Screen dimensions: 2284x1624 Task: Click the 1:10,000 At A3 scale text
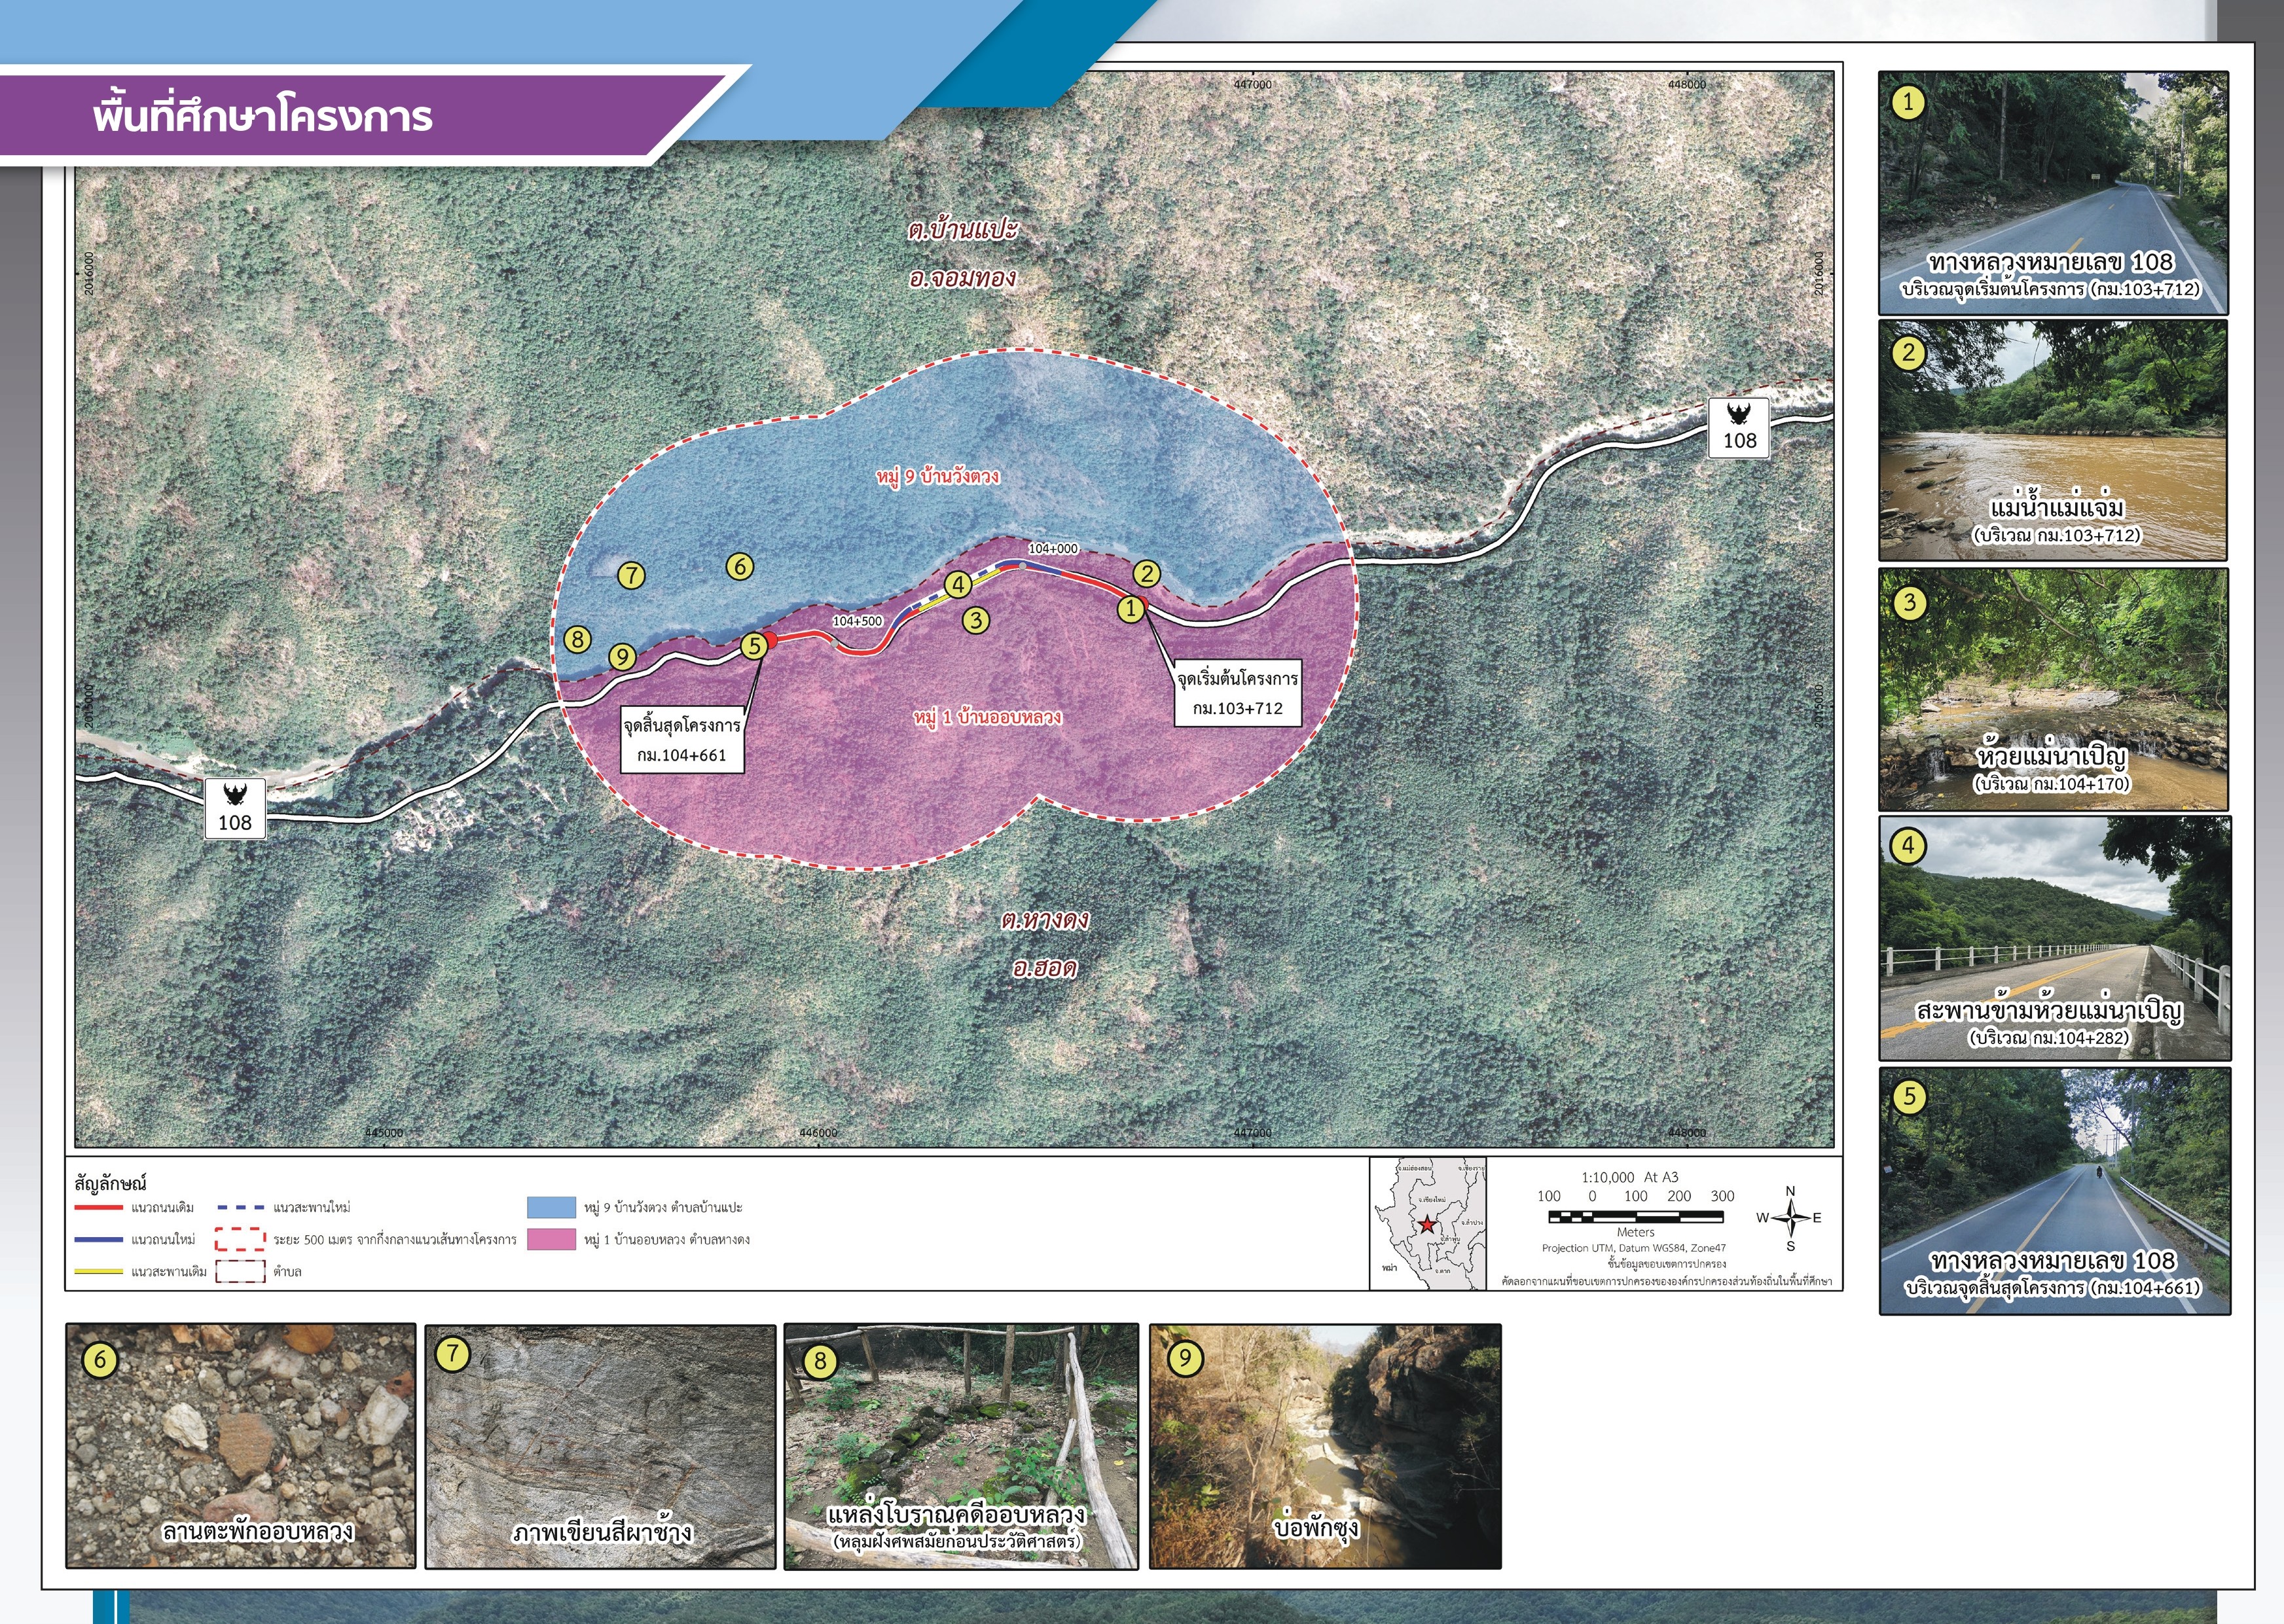1630,1177
